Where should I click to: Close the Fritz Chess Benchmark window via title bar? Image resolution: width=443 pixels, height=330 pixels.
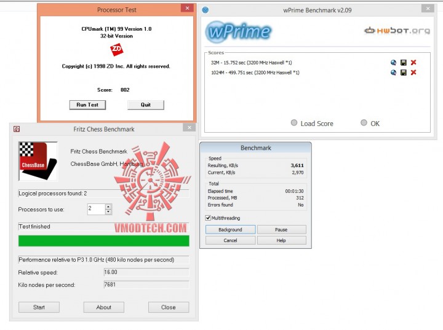click(x=190, y=128)
